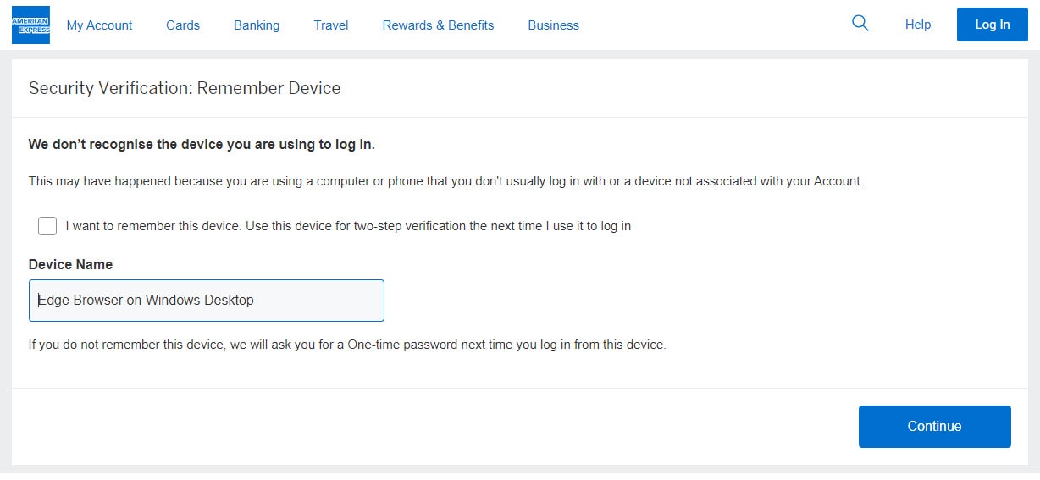Click the One-time password notice text
Image resolution: width=1040 pixels, height=480 pixels.
[347, 345]
